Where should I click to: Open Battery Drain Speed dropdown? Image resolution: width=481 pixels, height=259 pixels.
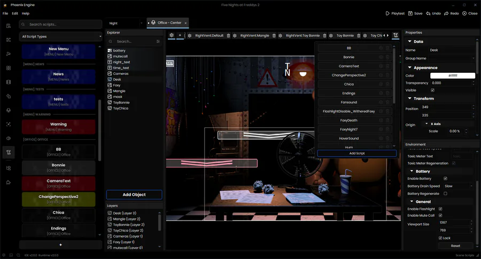click(459, 186)
